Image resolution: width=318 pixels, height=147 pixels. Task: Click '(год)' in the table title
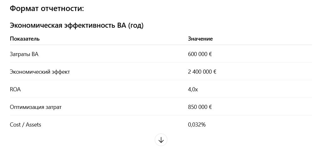coord(136,25)
